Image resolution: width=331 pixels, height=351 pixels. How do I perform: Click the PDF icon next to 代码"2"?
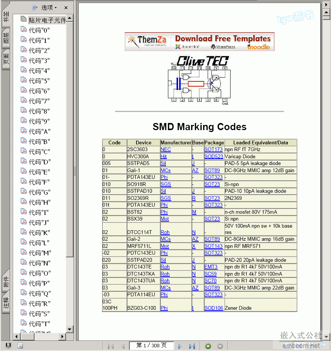click(x=24, y=49)
